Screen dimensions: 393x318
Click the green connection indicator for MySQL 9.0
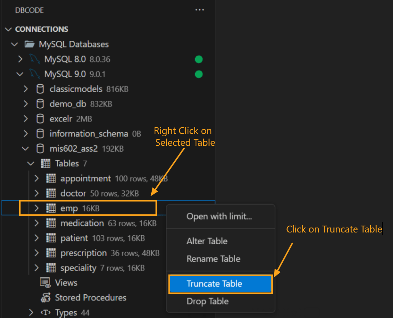tap(199, 74)
